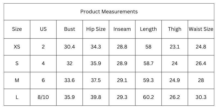Image resolution: width=218 pixels, height=109 pixels.
Task: Select the Inseam column header
Action: [x=122, y=29]
